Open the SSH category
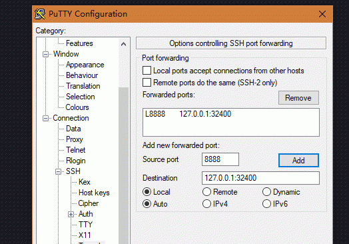Viewport: 349px width, 244px height. pos(73,171)
